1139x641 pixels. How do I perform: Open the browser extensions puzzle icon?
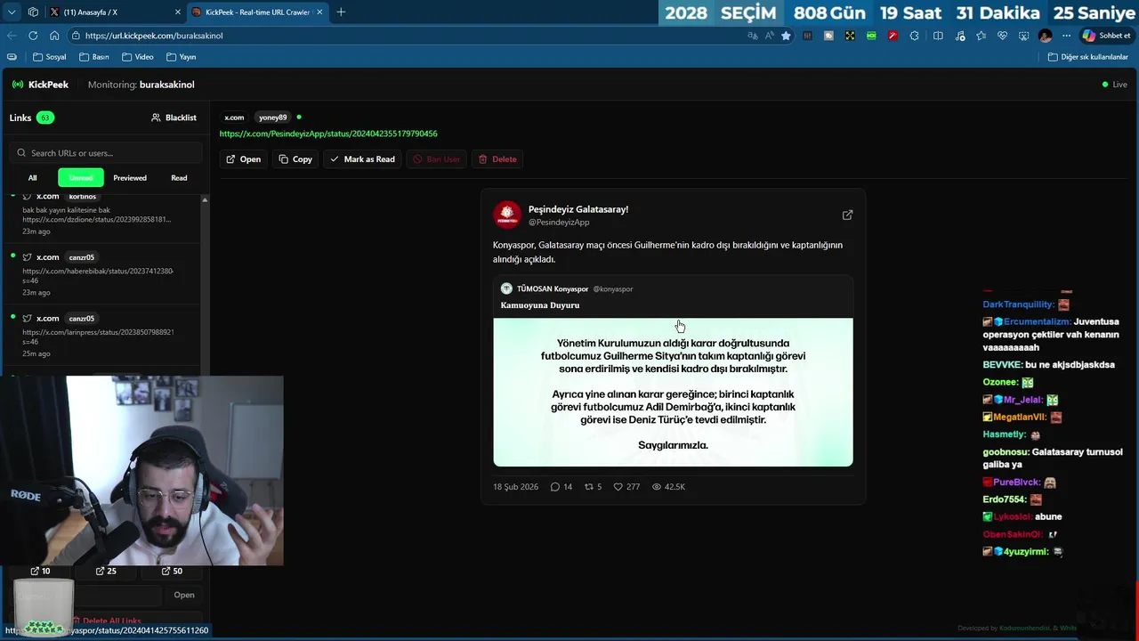click(917, 36)
